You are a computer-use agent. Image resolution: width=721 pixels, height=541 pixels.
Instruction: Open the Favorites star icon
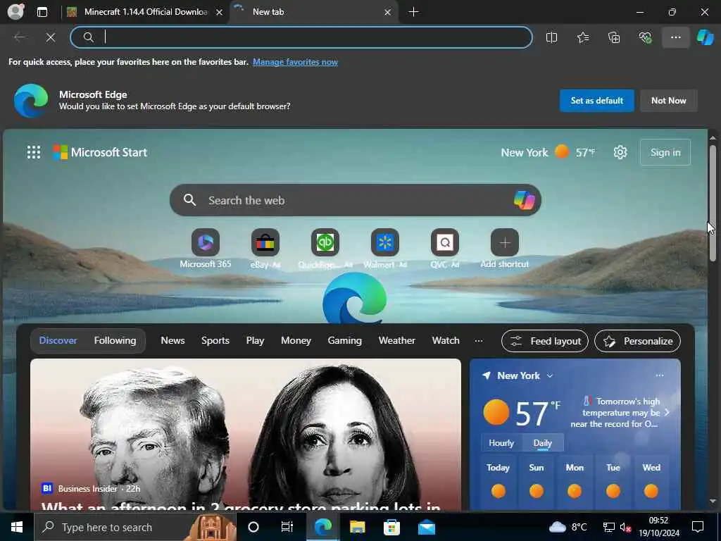coord(582,37)
